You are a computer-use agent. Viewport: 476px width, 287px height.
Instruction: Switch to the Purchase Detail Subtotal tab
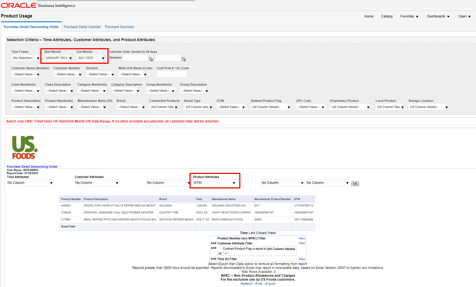tap(83, 26)
